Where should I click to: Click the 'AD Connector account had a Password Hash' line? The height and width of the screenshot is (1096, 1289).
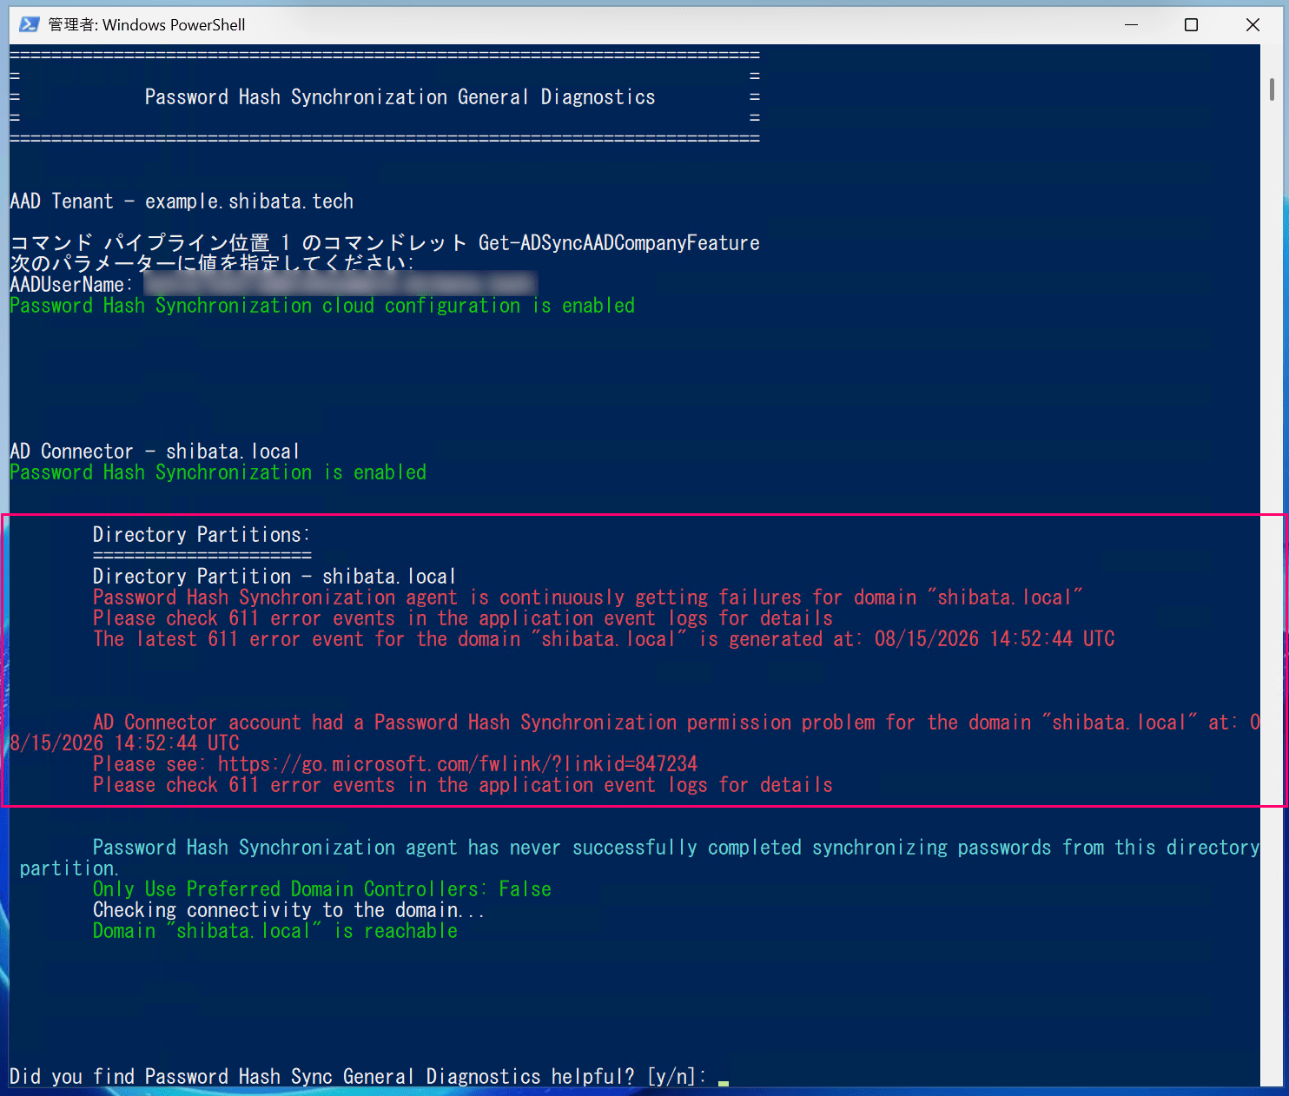point(676,723)
